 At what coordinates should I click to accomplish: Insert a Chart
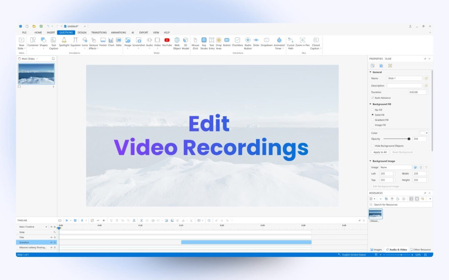pos(111,42)
